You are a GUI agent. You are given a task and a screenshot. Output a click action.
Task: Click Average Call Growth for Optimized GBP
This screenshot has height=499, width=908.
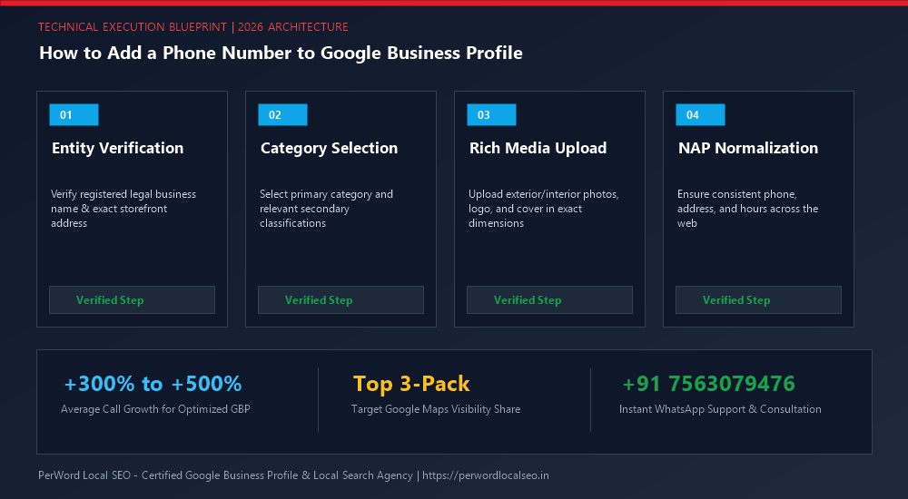155,408
